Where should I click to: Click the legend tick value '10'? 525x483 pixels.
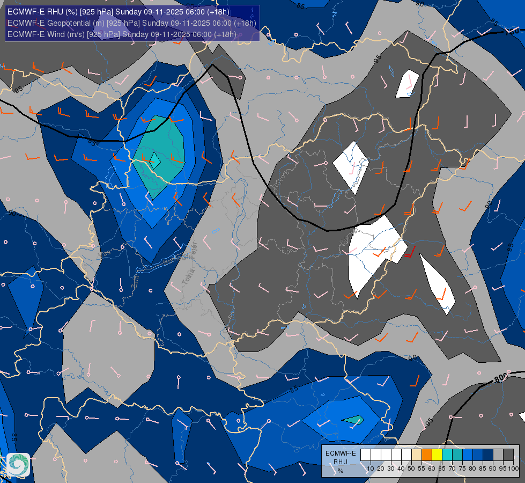371,469
